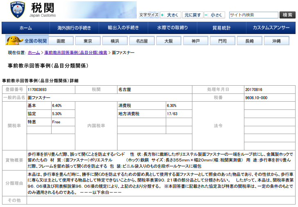
Task: Select the 門司 customs tab
Action: coord(223,41)
